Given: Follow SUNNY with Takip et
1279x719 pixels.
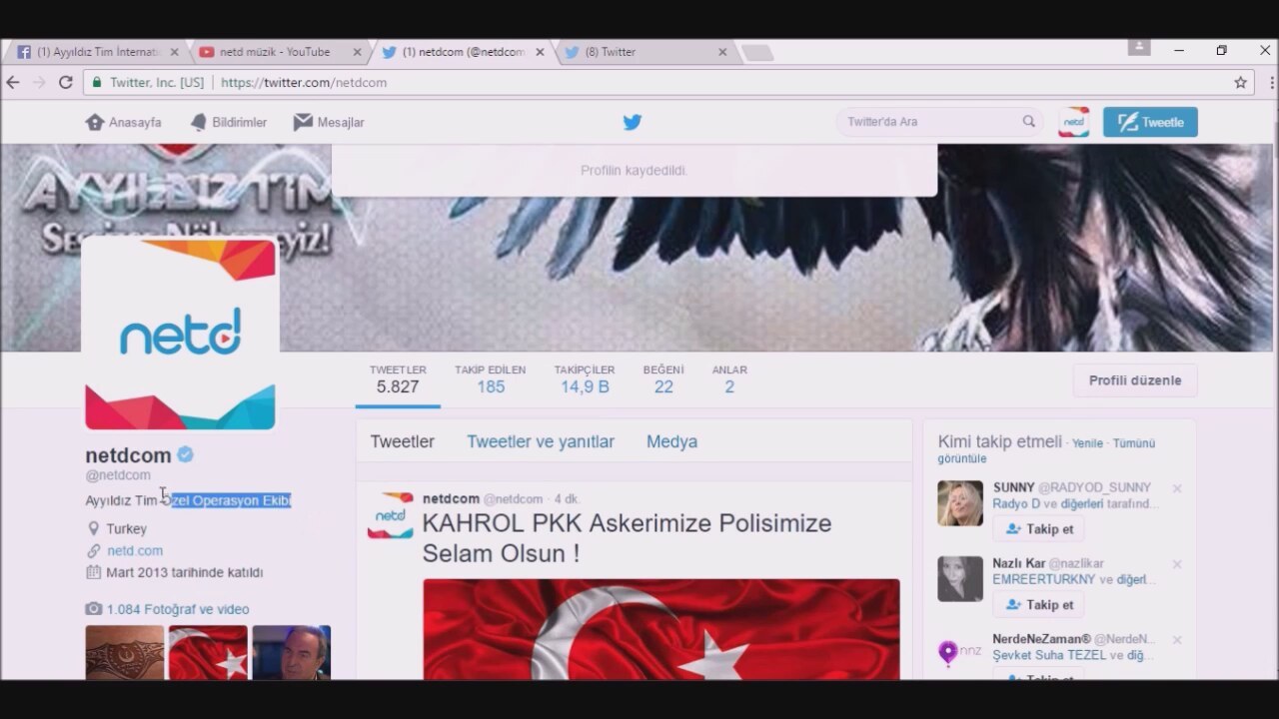Looking at the screenshot, I should [1039, 529].
